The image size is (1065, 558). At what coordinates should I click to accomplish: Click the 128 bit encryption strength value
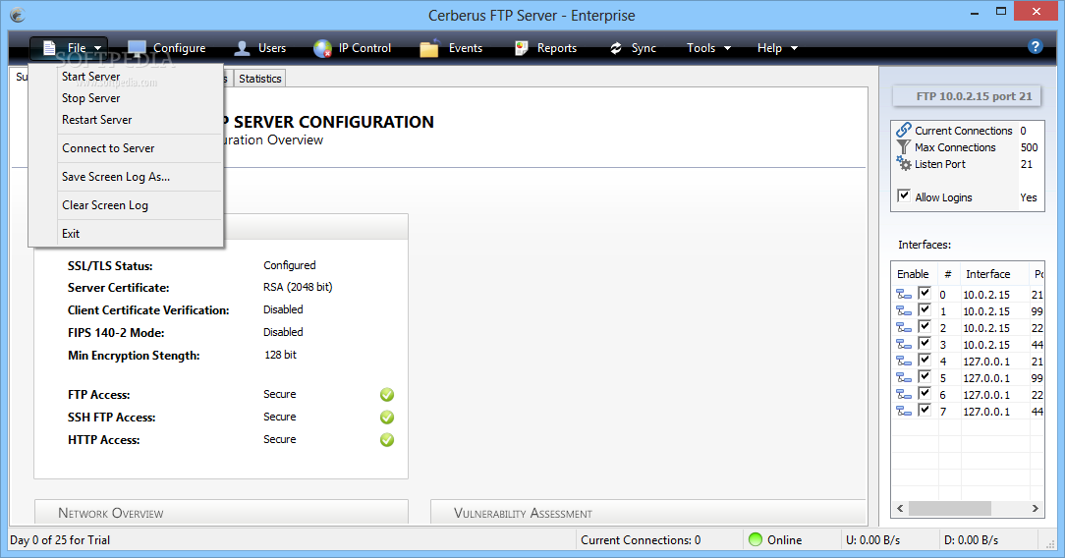(x=281, y=355)
